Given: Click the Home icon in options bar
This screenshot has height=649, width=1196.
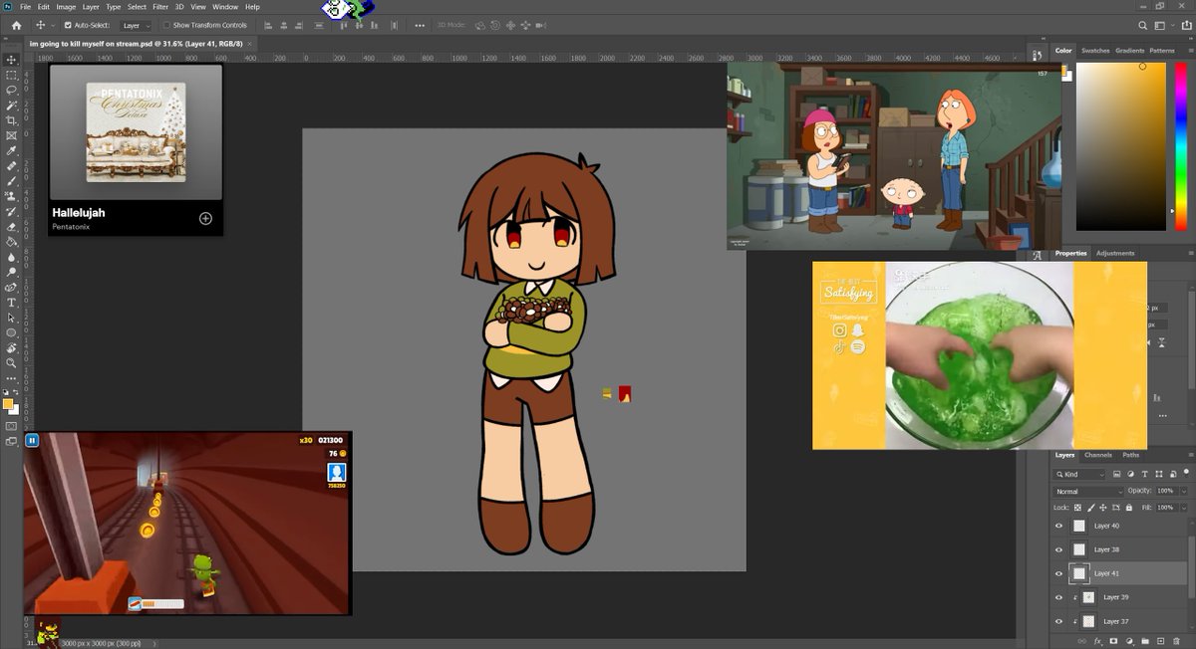Looking at the screenshot, I should [16, 25].
